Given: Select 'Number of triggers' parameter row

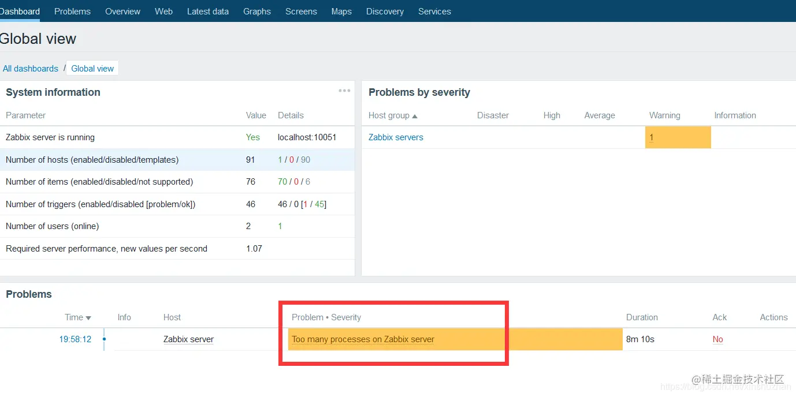Looking at the screenshot, I should [177, 204].
